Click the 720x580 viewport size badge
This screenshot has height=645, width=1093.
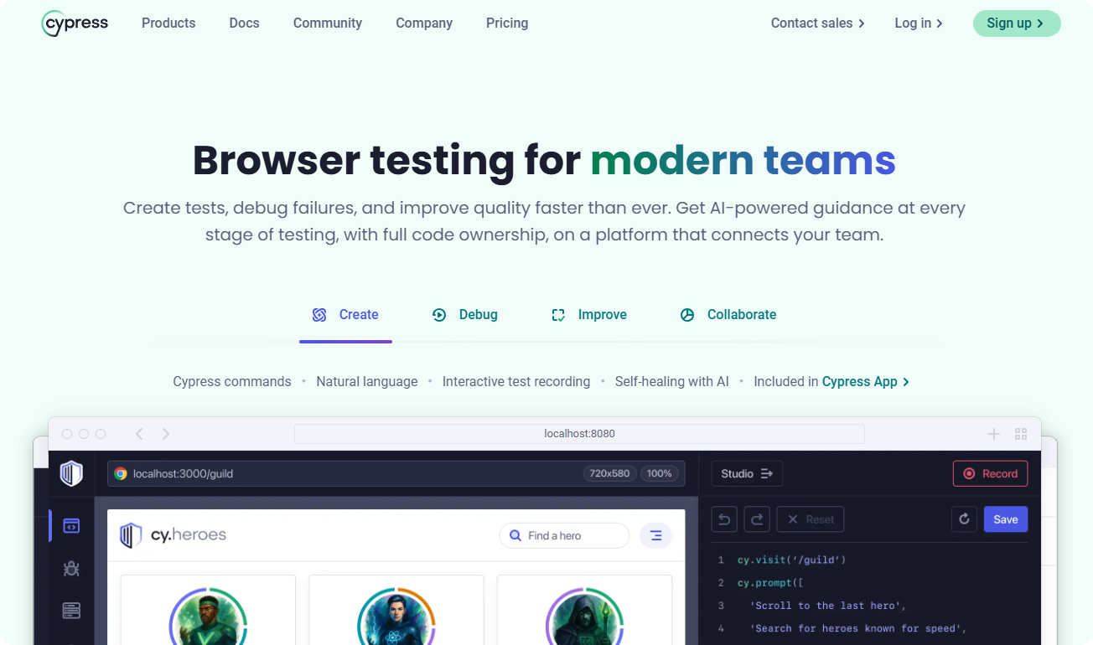tap(609, 473)
